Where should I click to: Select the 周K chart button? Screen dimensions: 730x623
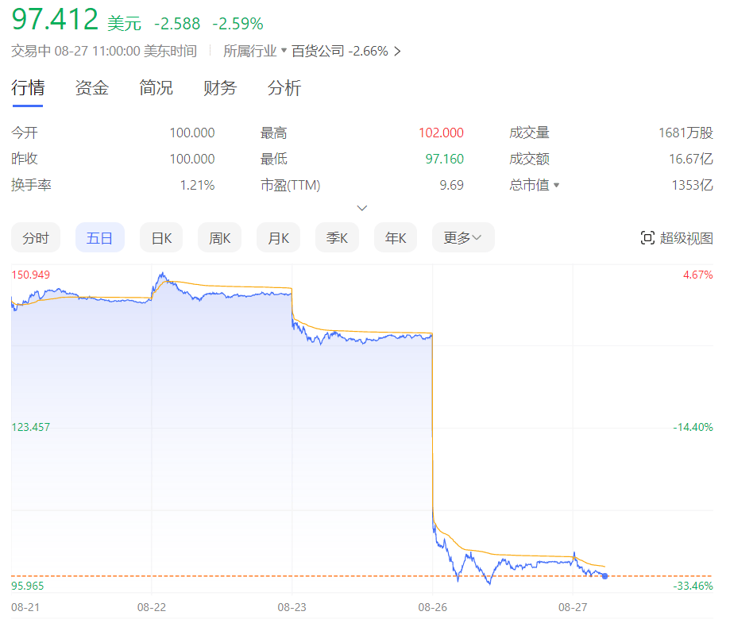(220, 238)
